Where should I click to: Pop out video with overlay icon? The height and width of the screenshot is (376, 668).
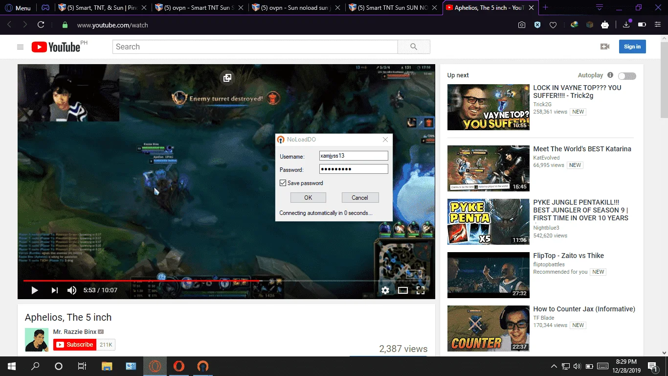(x=227, y=77)
